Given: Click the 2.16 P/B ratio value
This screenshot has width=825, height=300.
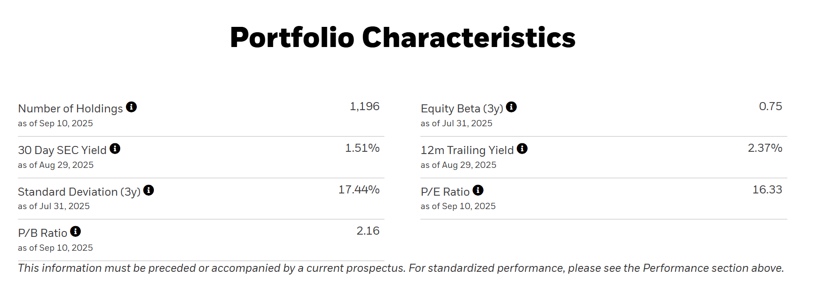Looking at the screenshot, I should pos(368,231).
